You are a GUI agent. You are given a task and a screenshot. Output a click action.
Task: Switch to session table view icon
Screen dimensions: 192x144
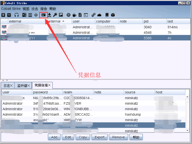tap(30, 15)
